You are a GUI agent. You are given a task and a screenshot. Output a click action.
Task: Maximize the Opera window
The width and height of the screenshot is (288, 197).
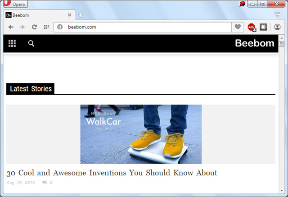click(x=263, y=4)
